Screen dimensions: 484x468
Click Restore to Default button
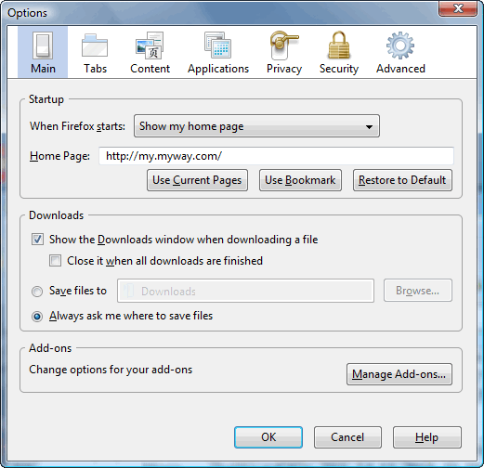coord(402,180)
